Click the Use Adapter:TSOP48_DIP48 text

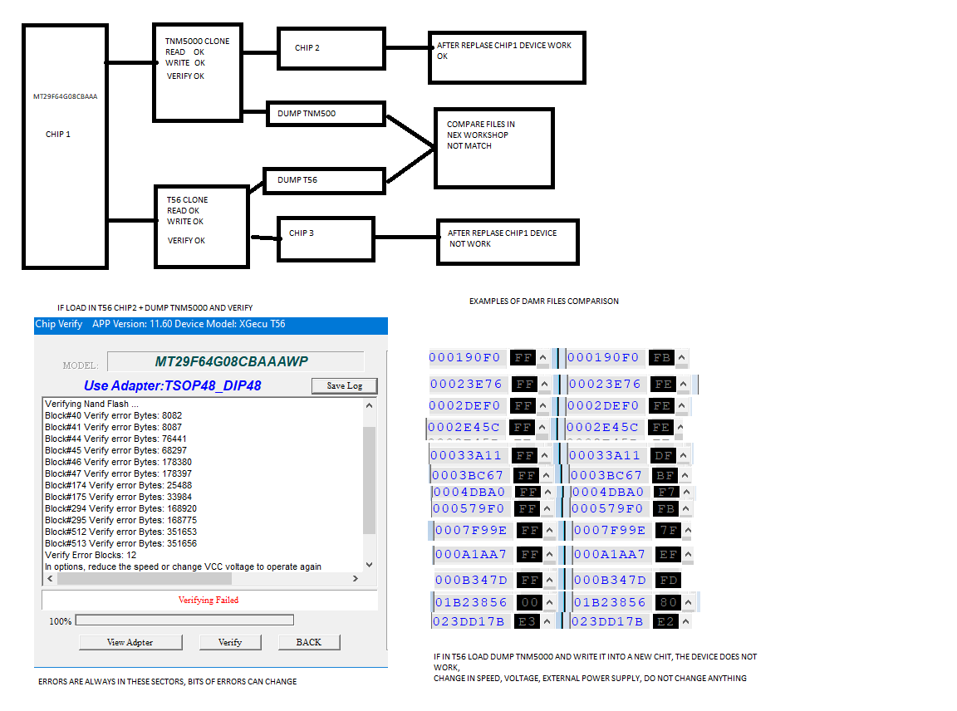pyautogui.click(x=173, y=385)
